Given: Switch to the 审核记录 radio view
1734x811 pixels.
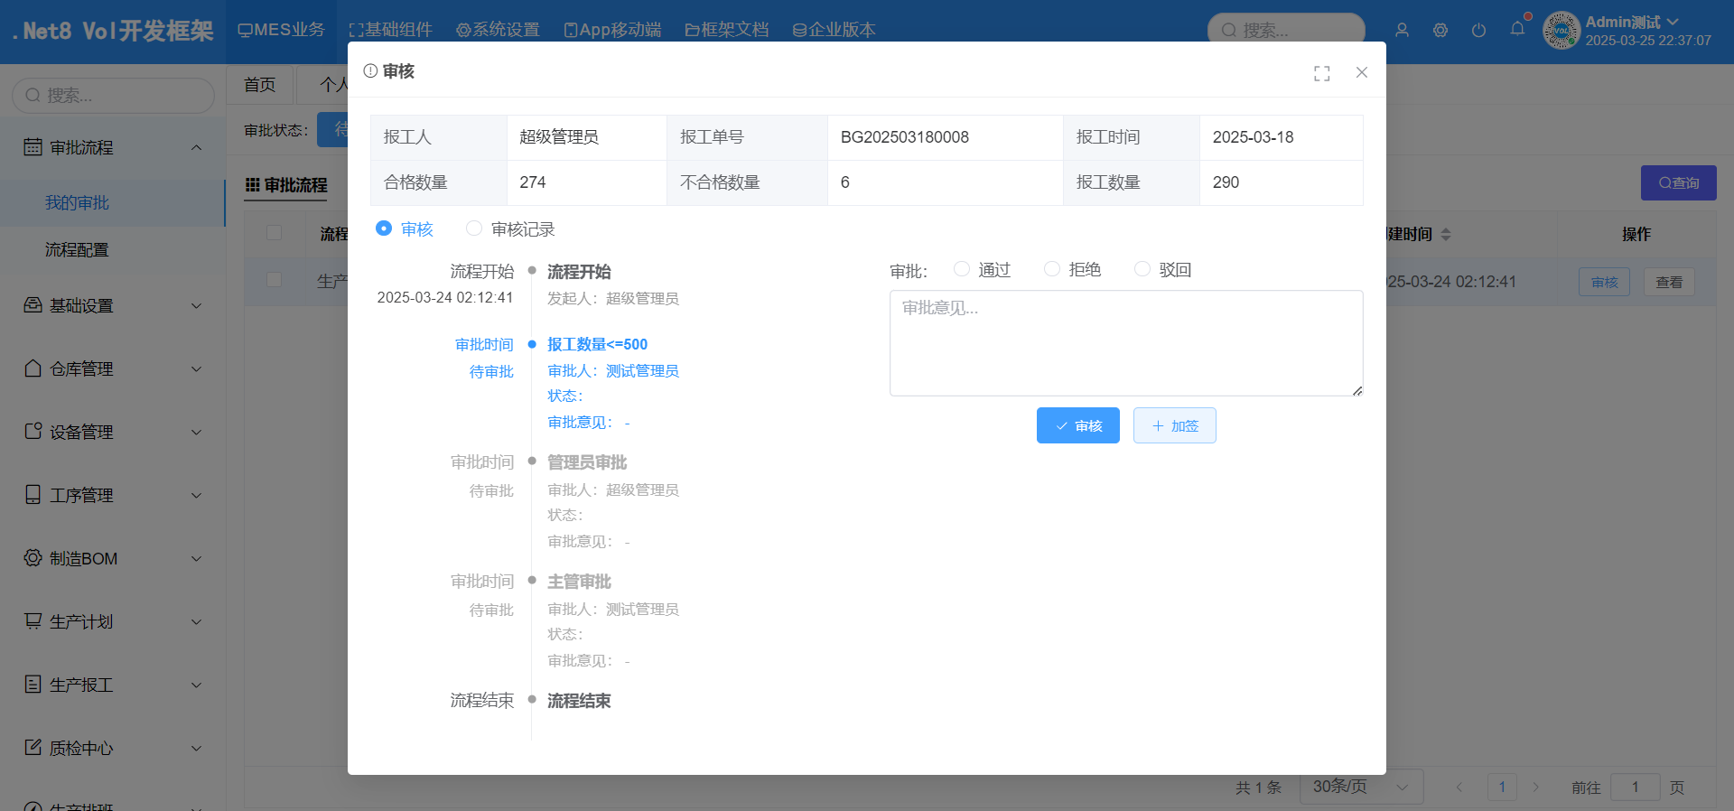Looking at the screenshot, I should coord(474,228).
